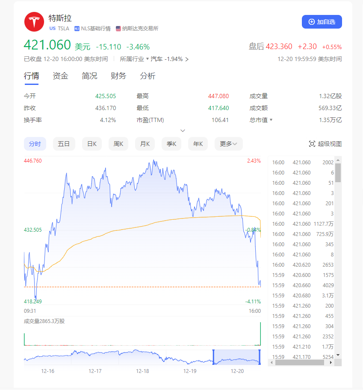Switch to the 资金 tab
The image size is (363, 390).
tap(60, 76)
